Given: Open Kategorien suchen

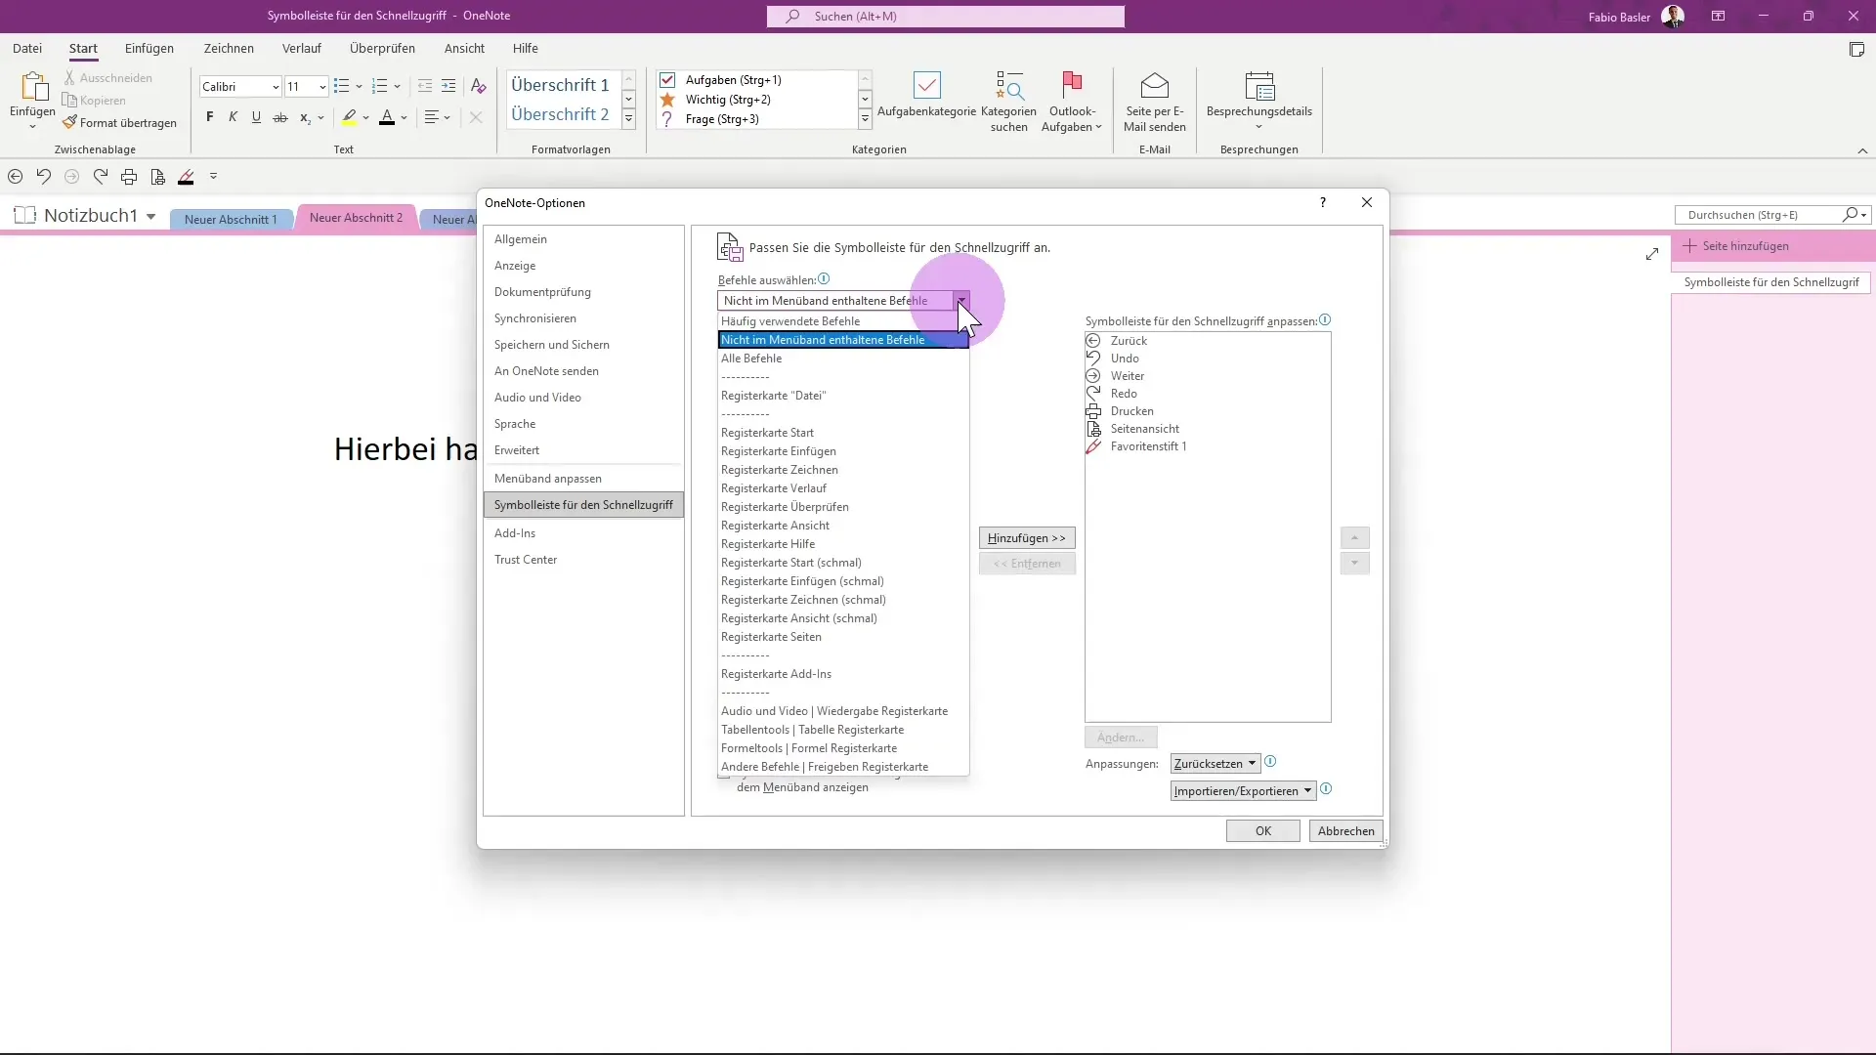Looking at the screenshot, I should 1008,102.
